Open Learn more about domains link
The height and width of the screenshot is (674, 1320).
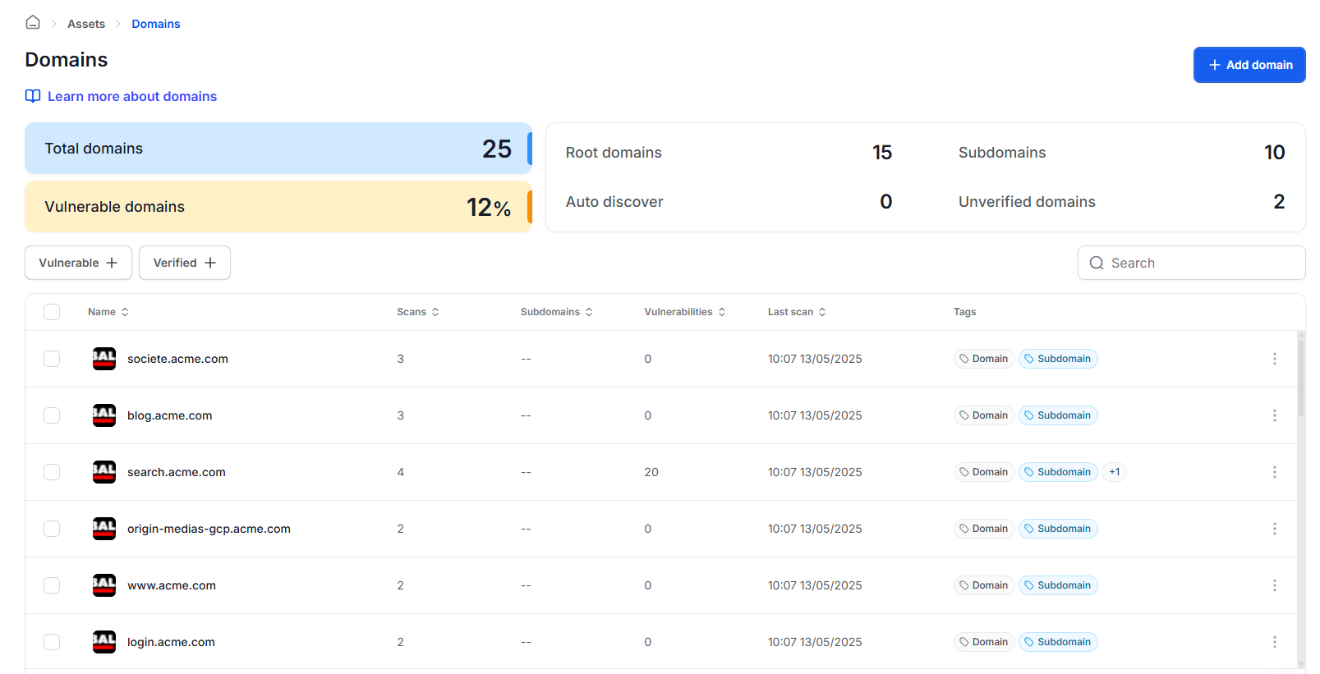(x=132, y=96)
